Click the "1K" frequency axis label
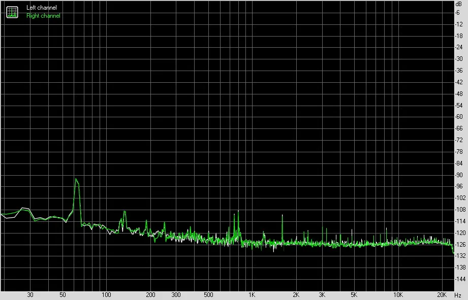Screen dimensions: 468x300 click(x=252, y=295)
